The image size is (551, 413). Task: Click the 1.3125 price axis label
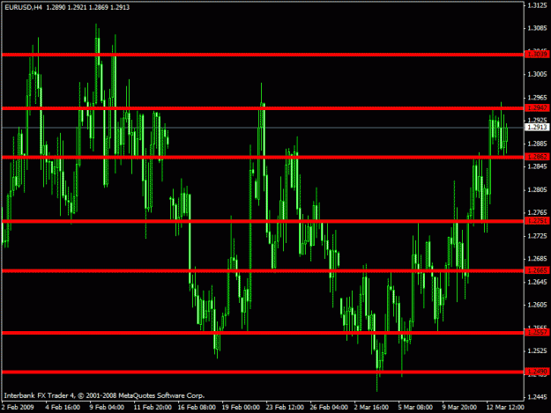coord(537,5)
